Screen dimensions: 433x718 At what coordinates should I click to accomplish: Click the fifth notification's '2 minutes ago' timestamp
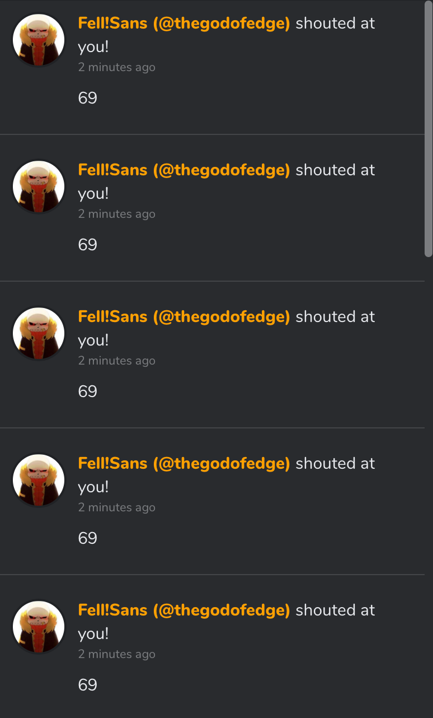click(x=116, y=654)
